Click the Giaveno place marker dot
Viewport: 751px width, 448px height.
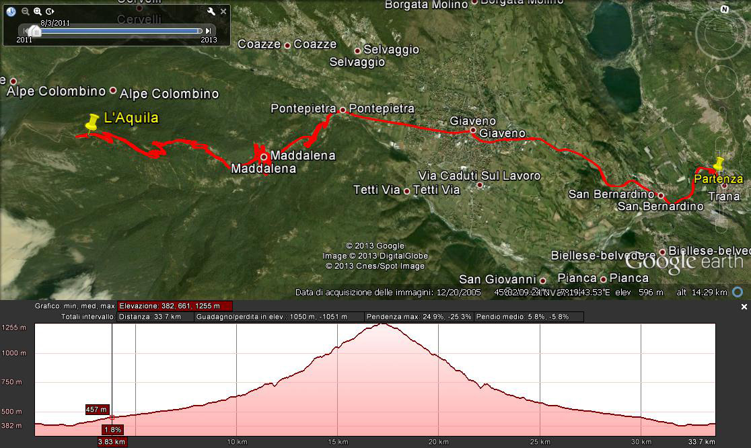[x=472, y=130]
